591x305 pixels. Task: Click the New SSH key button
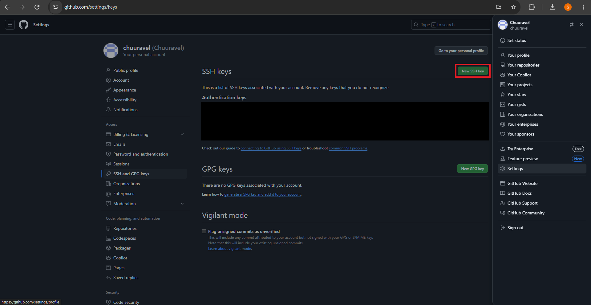[473, 71]
